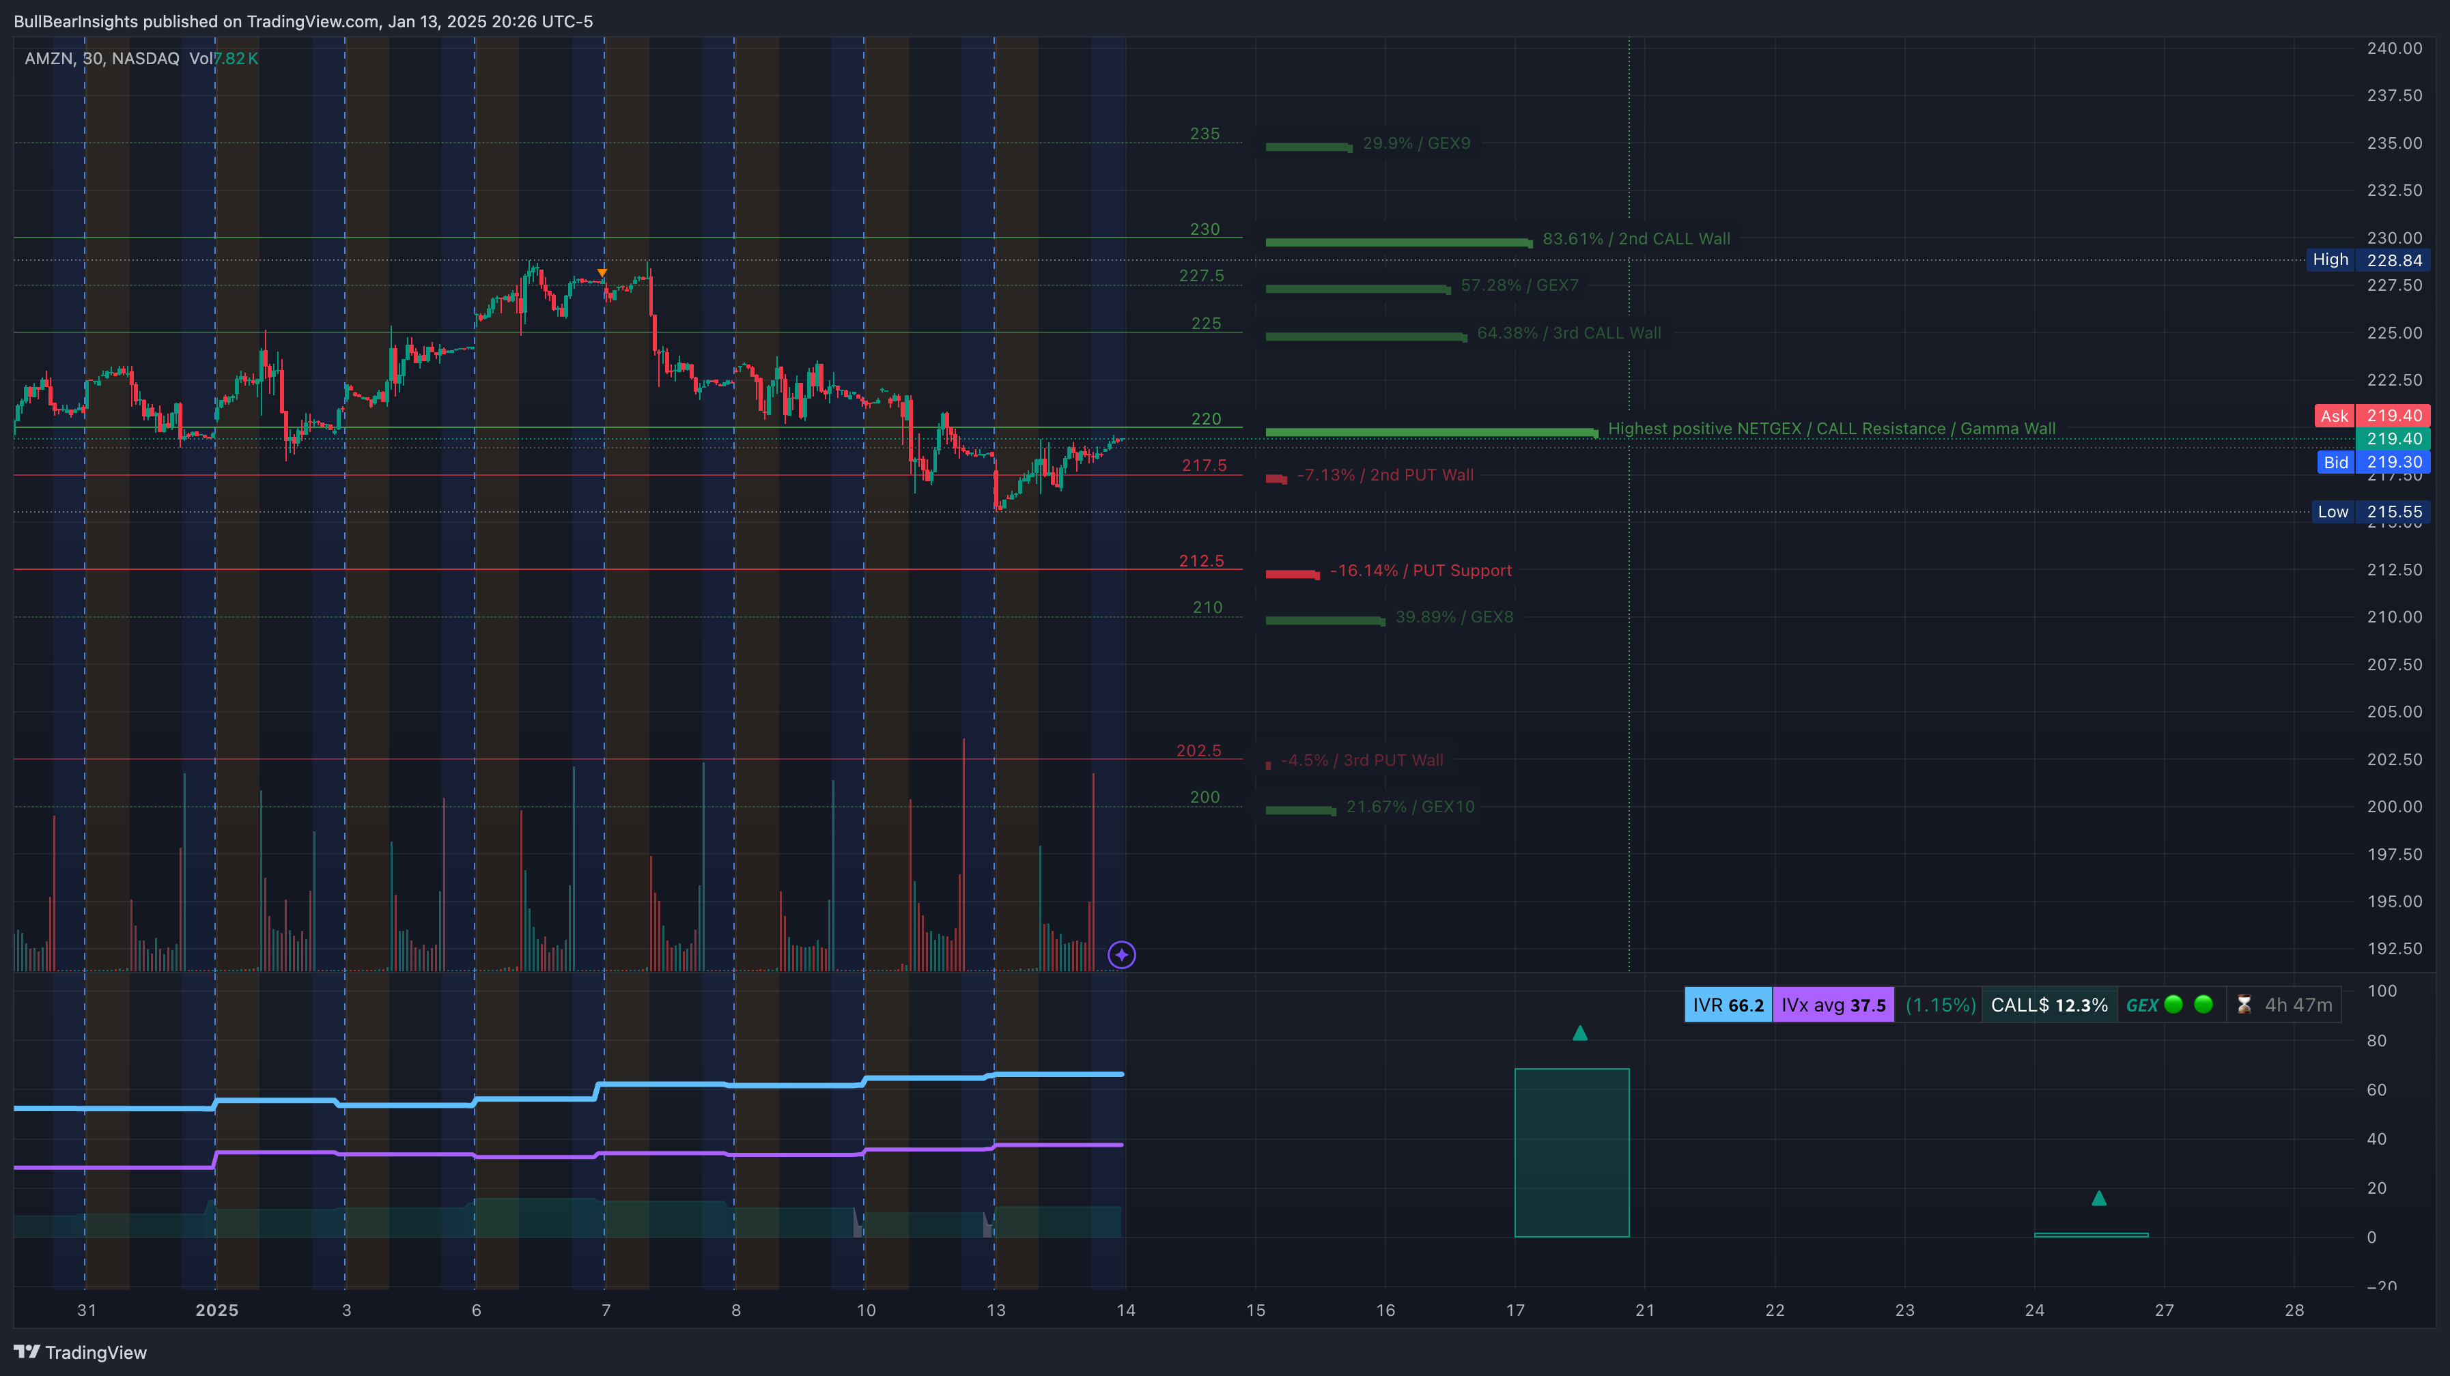The width and height of the screenshot is (2450, 1376).
Task: Click the red 217.5 strike level label
Action: click(1204, 465)
